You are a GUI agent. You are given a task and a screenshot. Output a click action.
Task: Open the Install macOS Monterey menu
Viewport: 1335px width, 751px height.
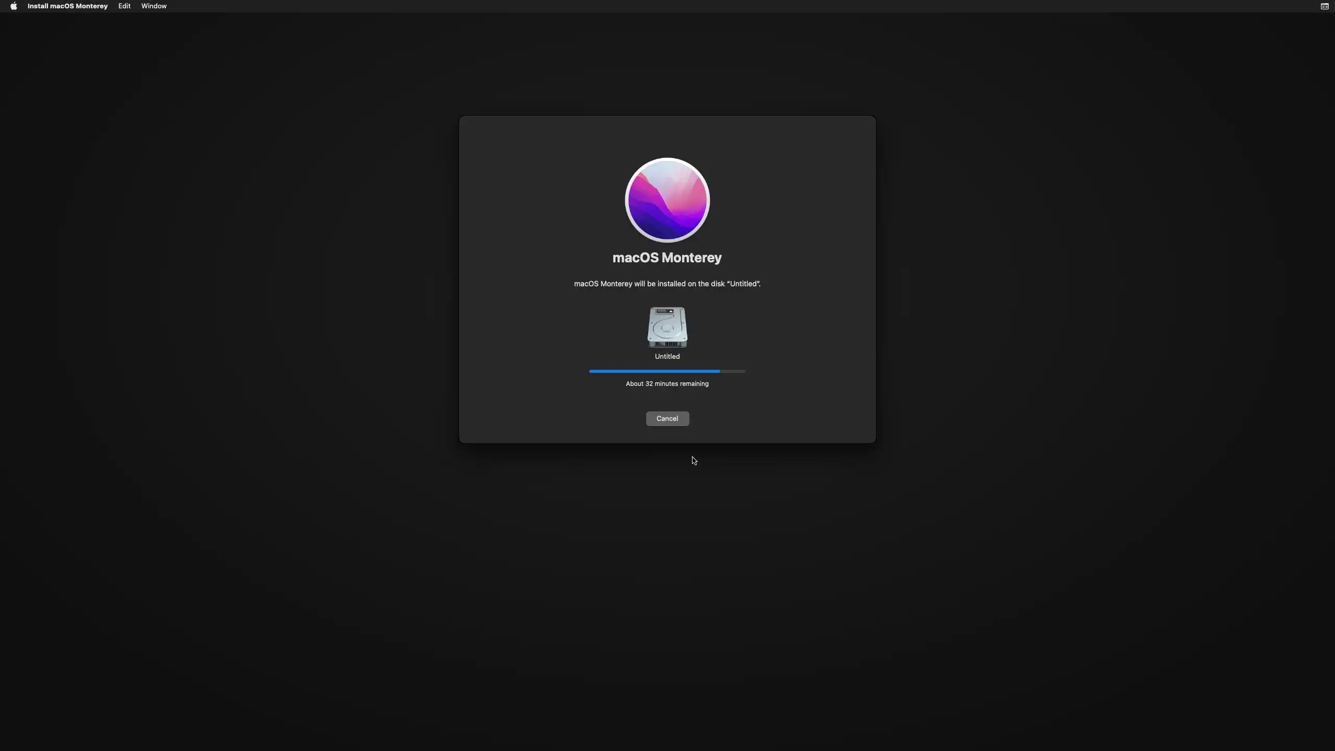tap(67, 6)
